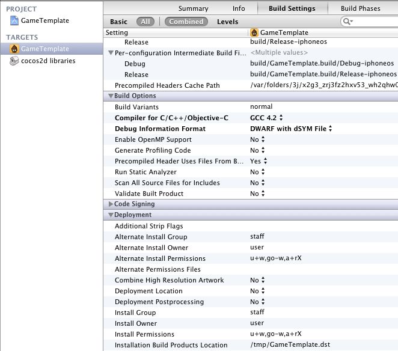Click the Install Group value staff
This screenshot has height=351, width=398.
point(257,312)
